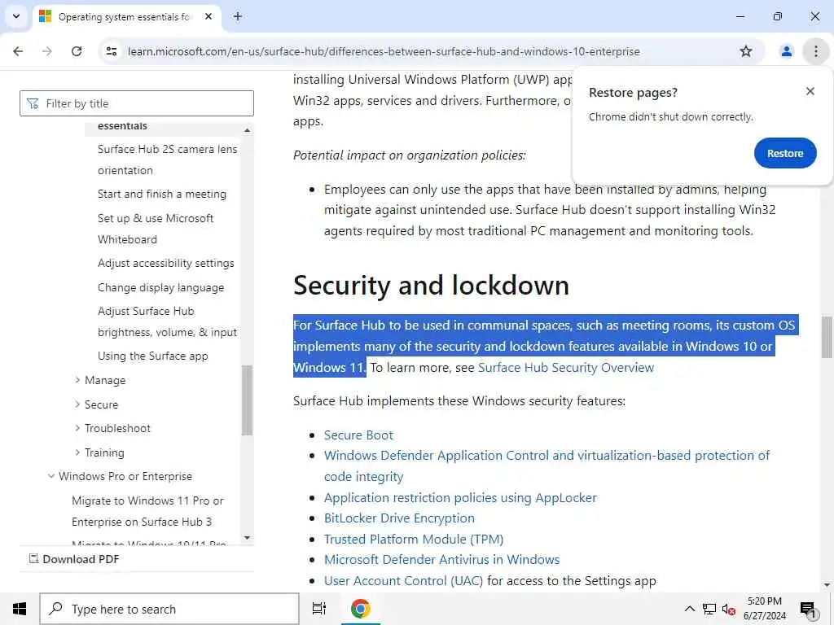Viewport: 834px width, 625px height.
Task: Click Download PDF
Action: 74,559
